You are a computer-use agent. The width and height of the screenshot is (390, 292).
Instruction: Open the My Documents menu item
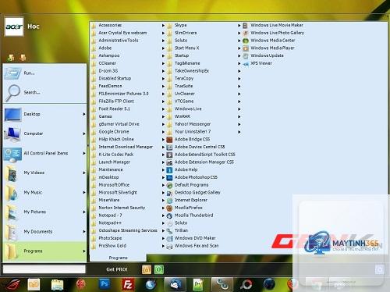coord(44,232)
